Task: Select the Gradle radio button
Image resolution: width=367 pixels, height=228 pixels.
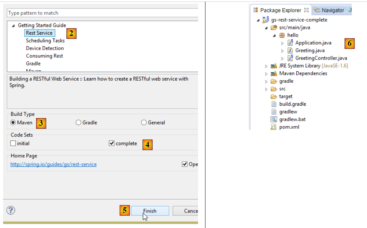Action: click(x=78, y=123)
